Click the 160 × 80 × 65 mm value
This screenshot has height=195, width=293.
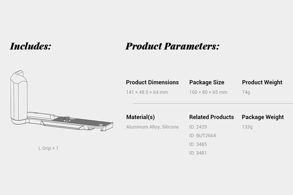pos(208,92)
